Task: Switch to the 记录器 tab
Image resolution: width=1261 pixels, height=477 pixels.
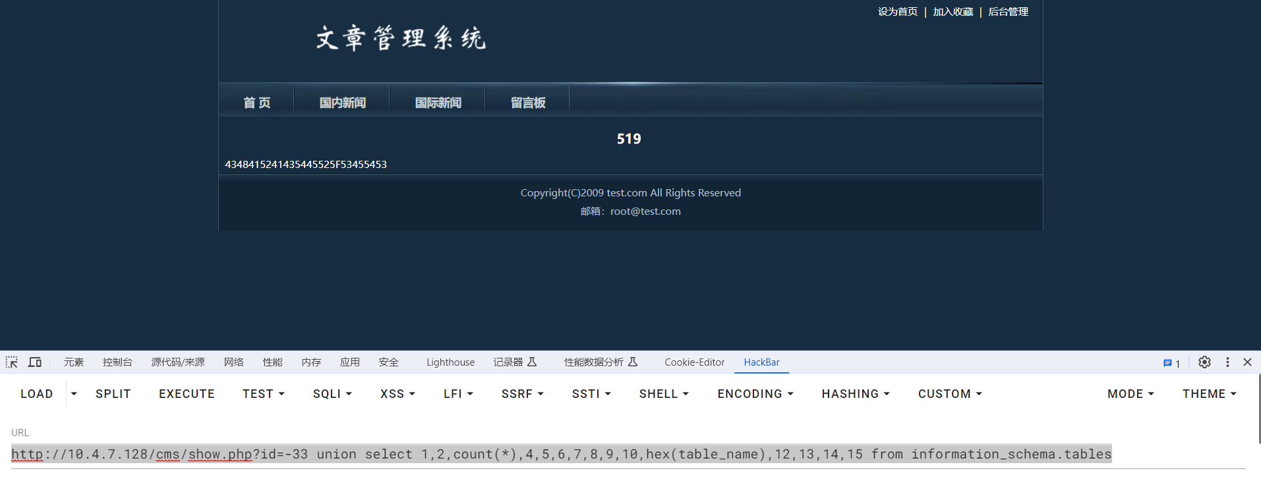Action: [508, 362]
